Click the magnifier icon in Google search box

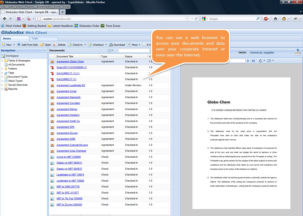258,19
